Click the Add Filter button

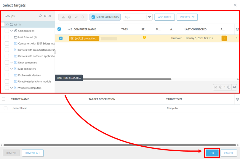coord(164,17)
